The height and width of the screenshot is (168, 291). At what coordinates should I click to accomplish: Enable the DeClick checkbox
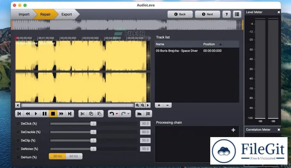click(x=18, y=124)
